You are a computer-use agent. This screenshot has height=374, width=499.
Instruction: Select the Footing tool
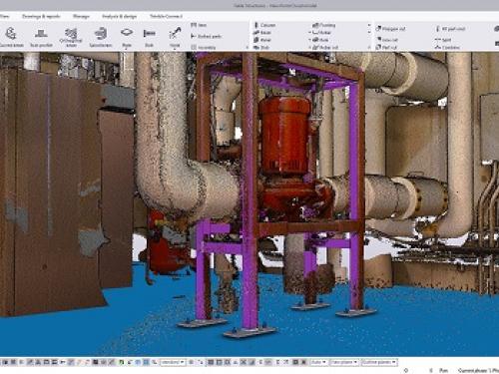tap(323, 25)
